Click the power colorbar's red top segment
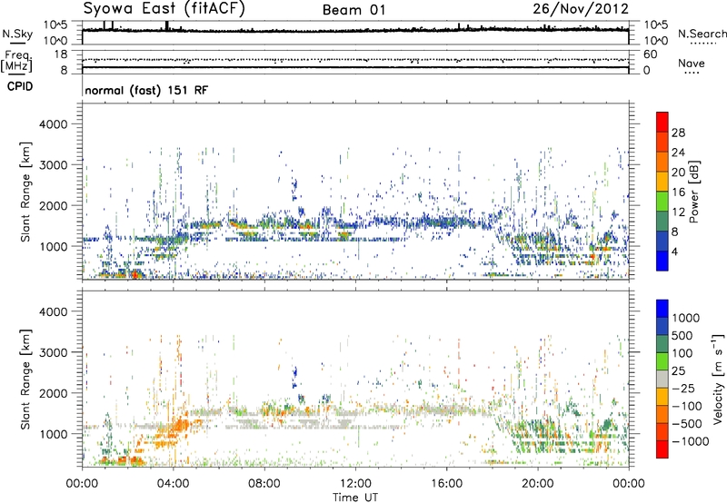The width and height of the screenshot is (727, 503). click(x=662, y=122)
